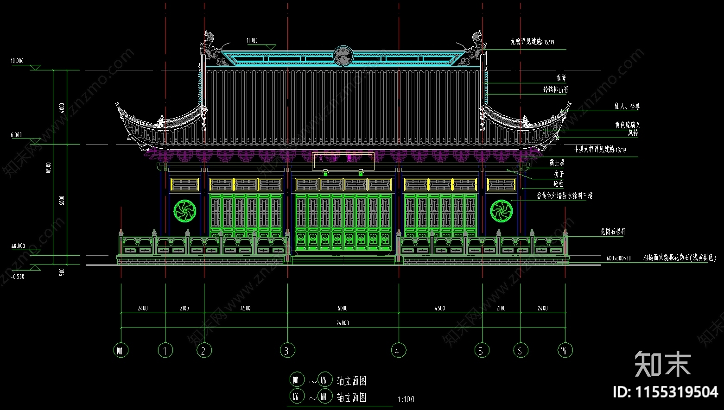Select the 24000 overall width dimension
Image resolution: width=724 pixels, height=410 pixels.
tap(343, 323)
